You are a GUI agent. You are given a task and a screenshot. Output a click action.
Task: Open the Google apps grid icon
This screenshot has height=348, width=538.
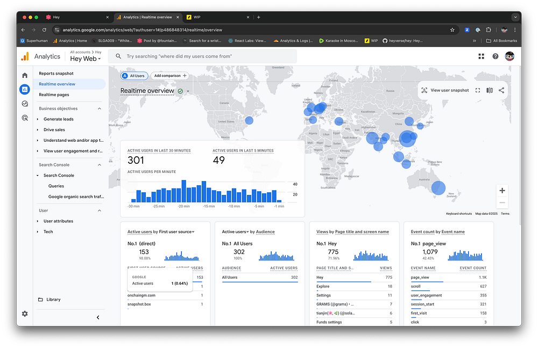click(481, 56)
